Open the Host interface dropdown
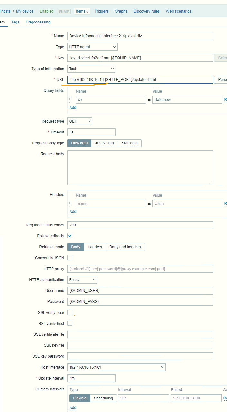Viewport: 227px width, 412px height. tap(116, 367)
